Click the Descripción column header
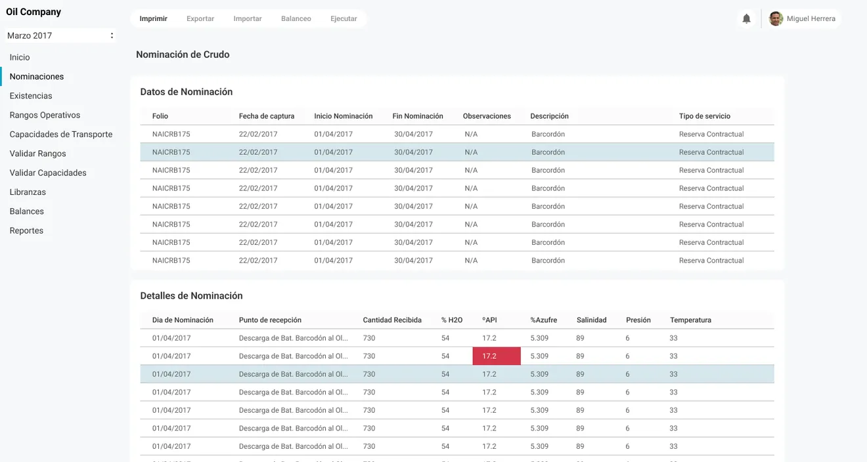 [x=550, y=116]
